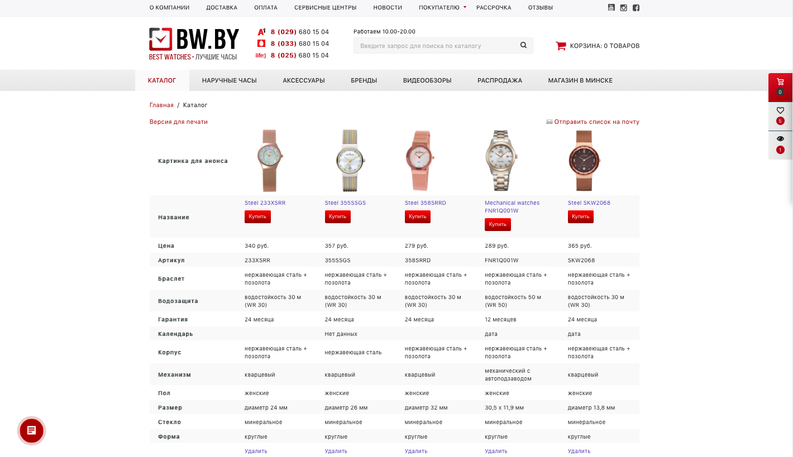The height and width of the screenshot is (457, 793).
Task: Open the viewed items eye icon
Action: pyautogui.click(x=780, y=139)
